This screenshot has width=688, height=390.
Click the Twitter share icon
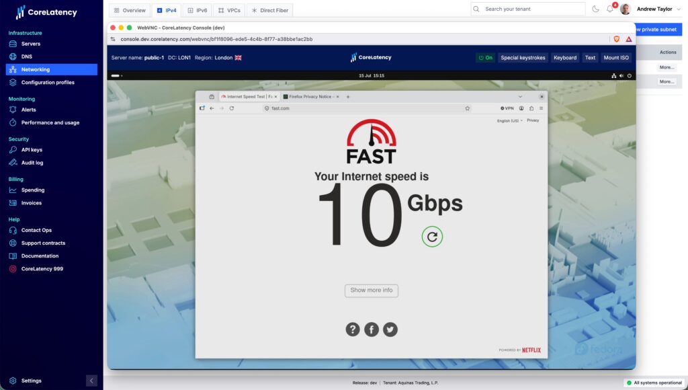coord(390,329)
